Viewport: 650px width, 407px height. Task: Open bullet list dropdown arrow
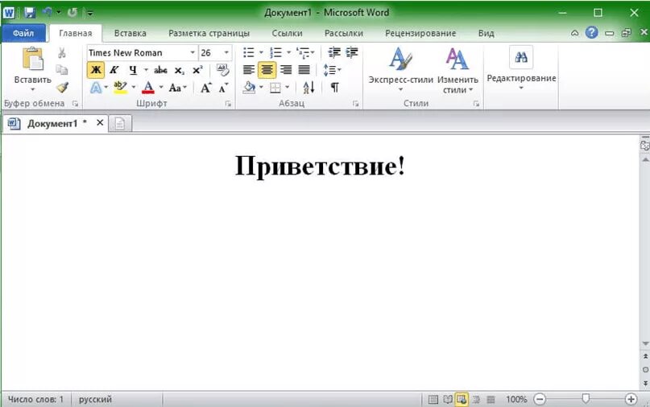coord(261,52)
